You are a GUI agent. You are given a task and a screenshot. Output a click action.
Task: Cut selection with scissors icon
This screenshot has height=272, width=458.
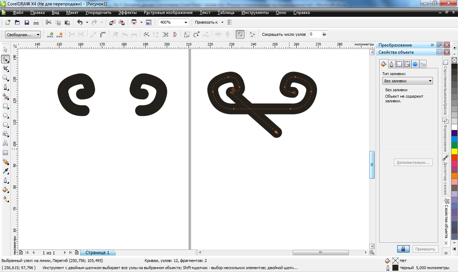click(x=49, y=22)
